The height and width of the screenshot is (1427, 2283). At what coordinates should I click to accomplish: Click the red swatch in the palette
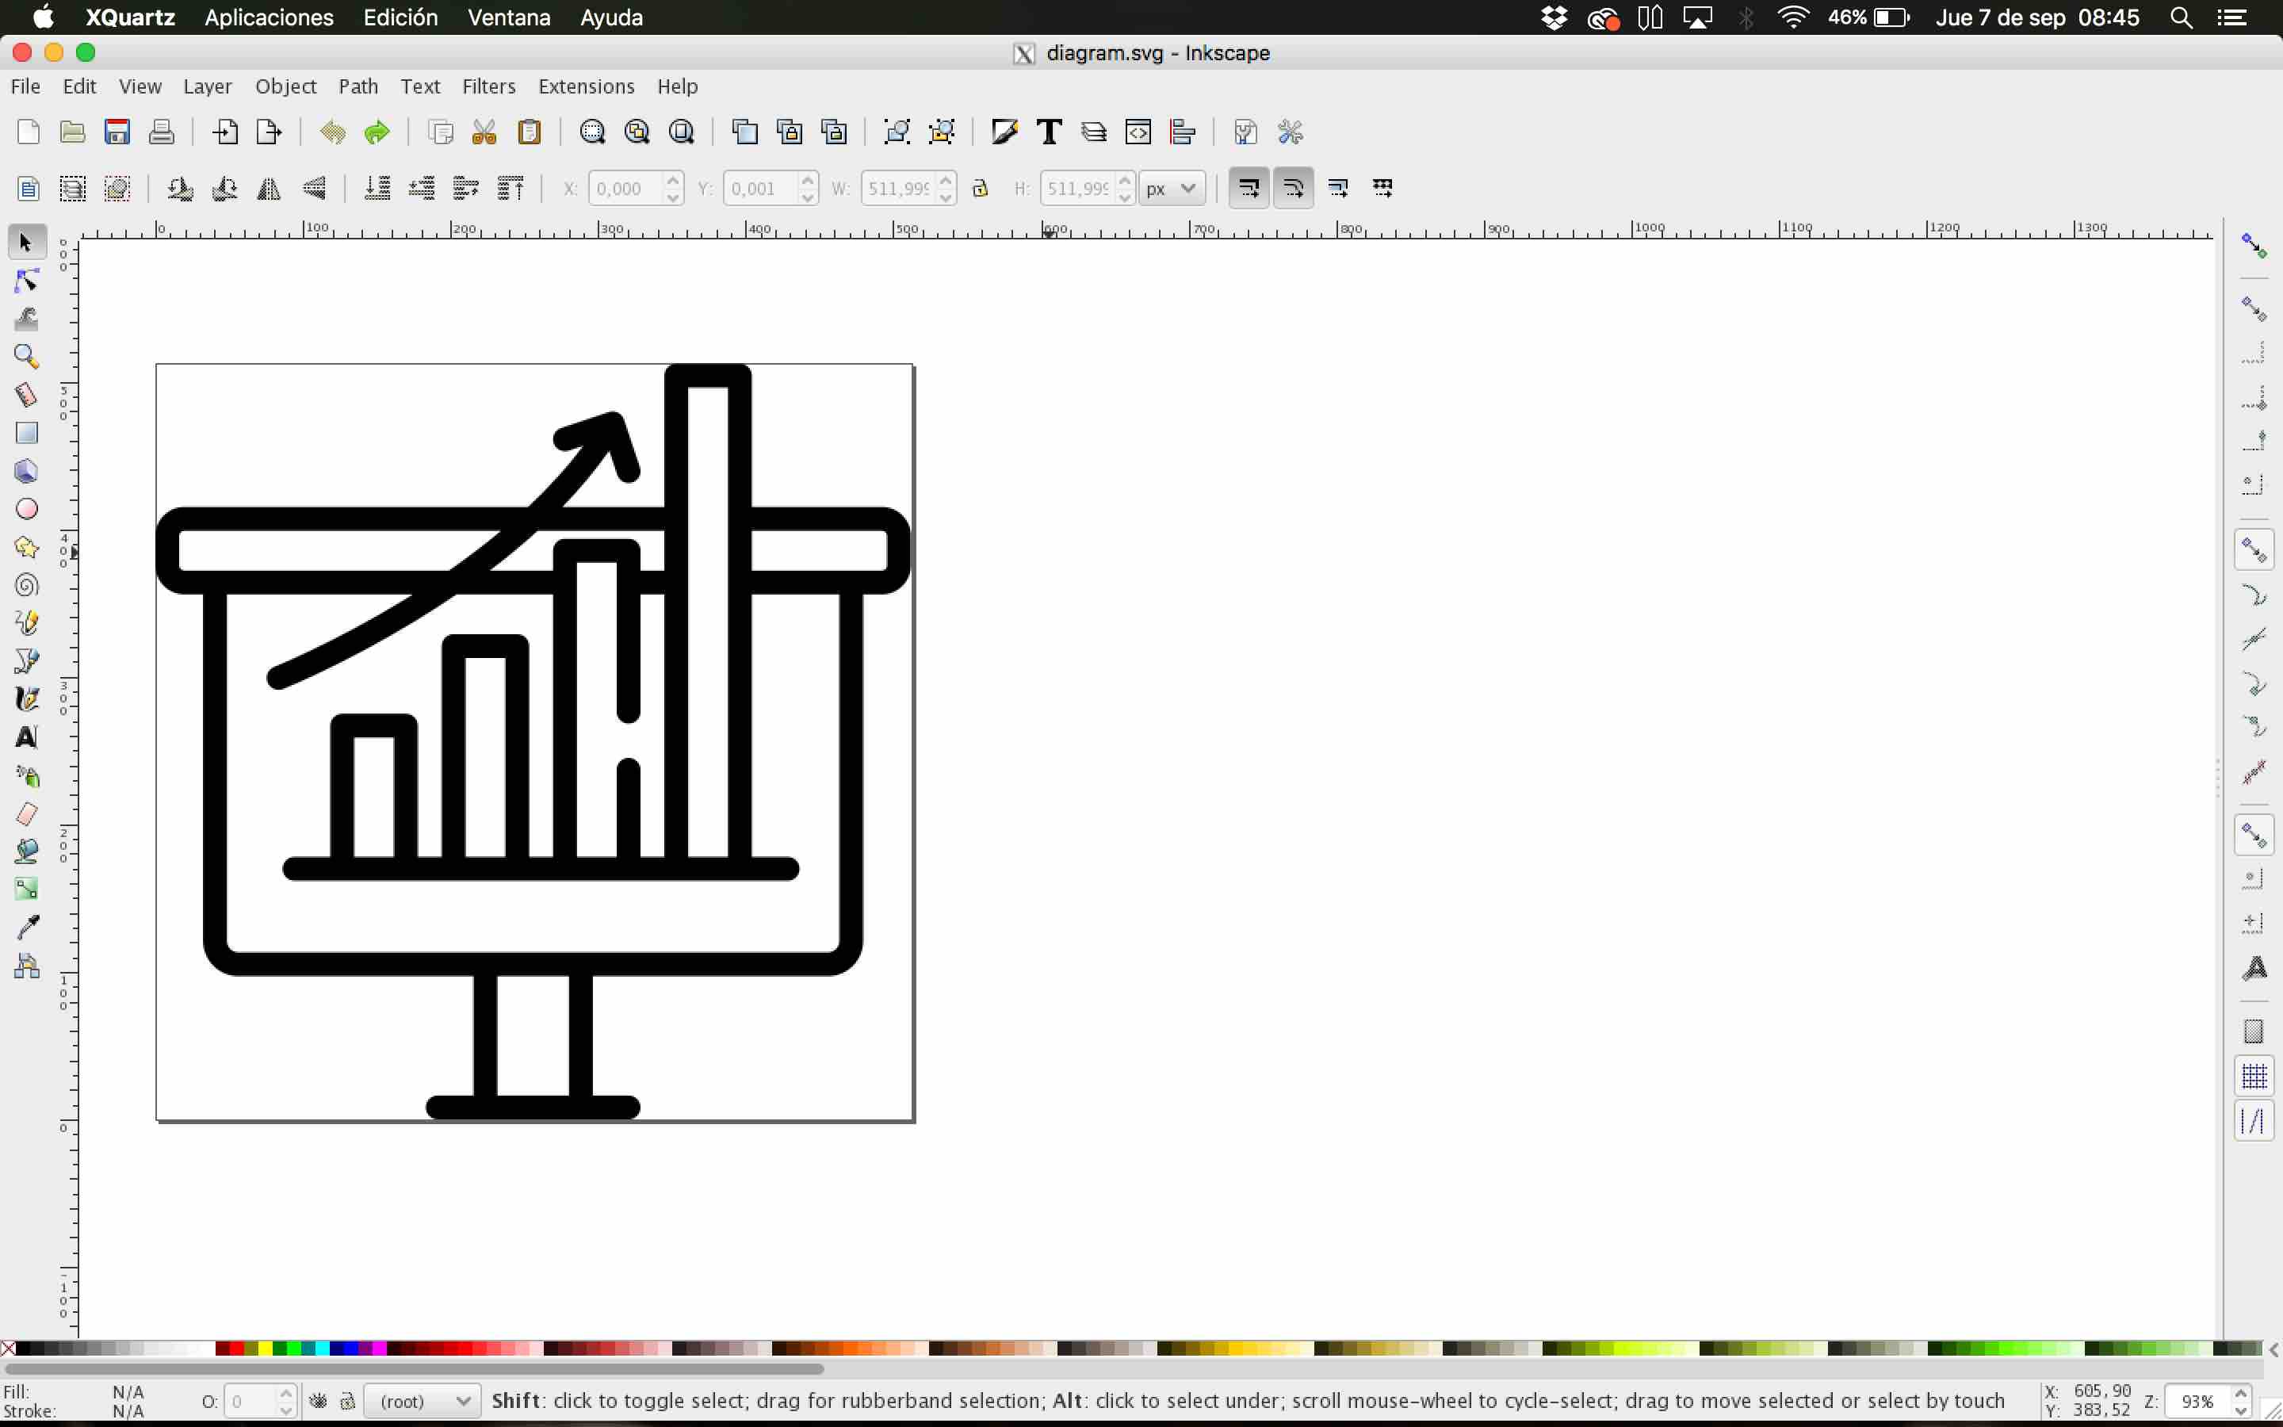pyautogui.click(x=237, y=1349)
